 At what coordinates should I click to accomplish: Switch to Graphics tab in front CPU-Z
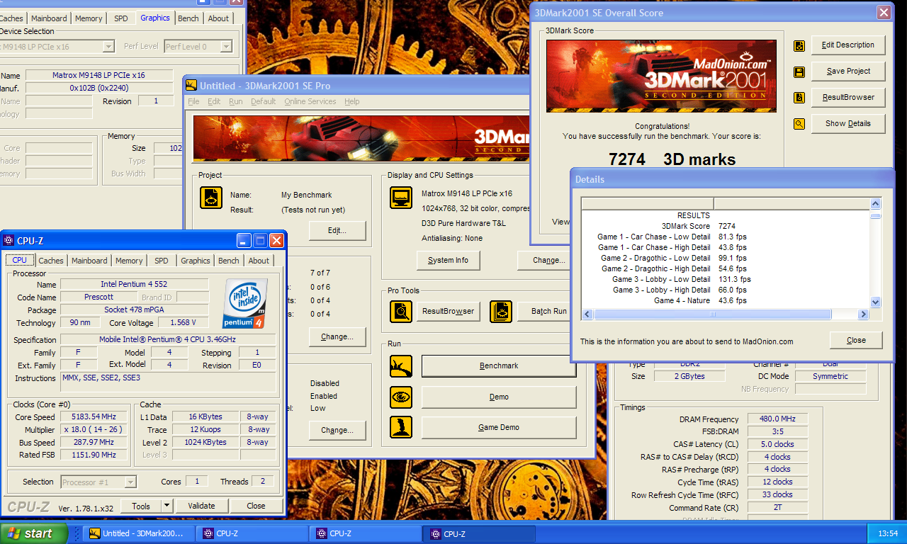(x=196, y=261)
